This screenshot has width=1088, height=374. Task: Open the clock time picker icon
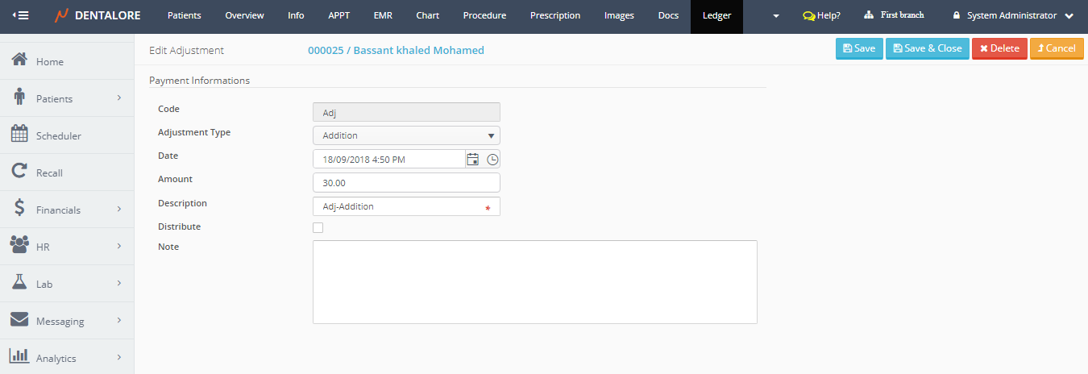(x=492, y=160)
